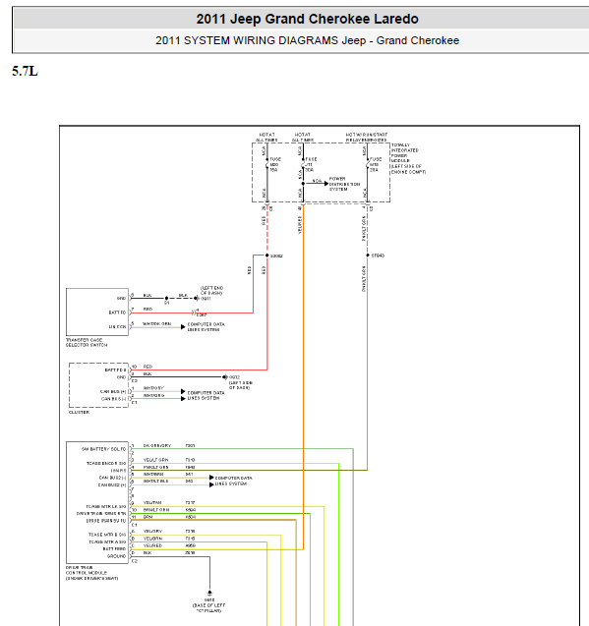Click the orange YEL/RED vertical wire
This screenshot has height=626, width=589.
[x=303, y=375]
